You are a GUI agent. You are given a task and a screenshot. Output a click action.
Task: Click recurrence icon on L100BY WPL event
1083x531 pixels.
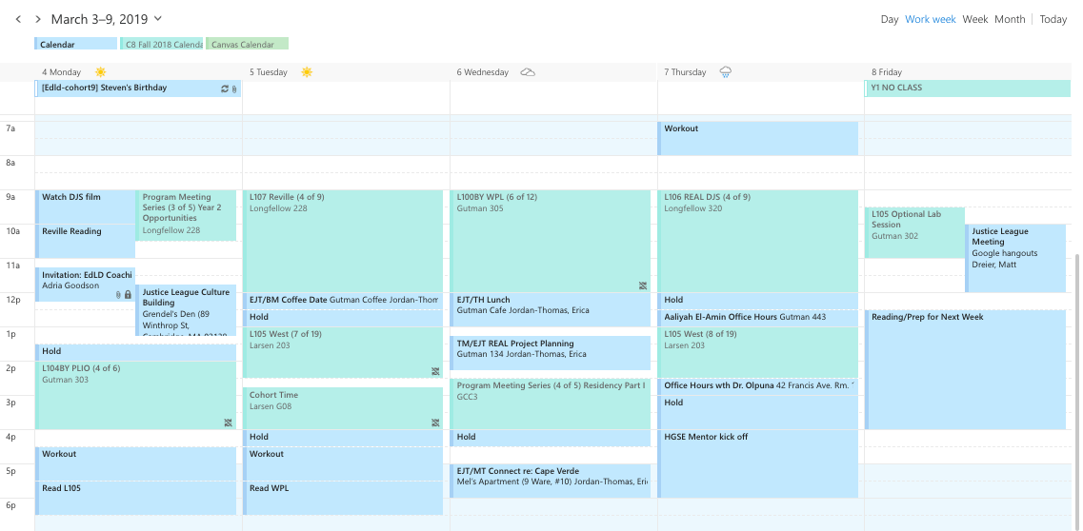coord(642,285)
